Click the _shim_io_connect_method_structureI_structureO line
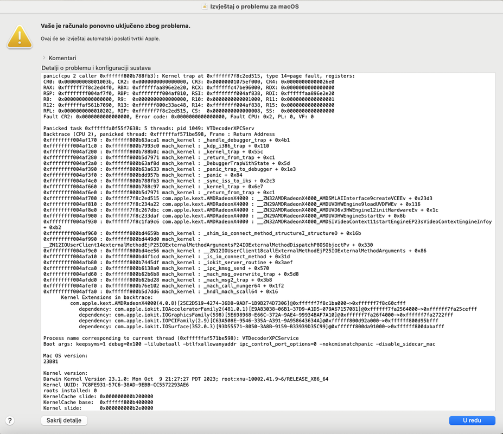The width and height of the screenshot is (503, 434). [202, 233]
